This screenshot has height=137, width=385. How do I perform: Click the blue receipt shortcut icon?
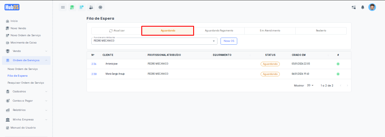click(x=82, y=7)
